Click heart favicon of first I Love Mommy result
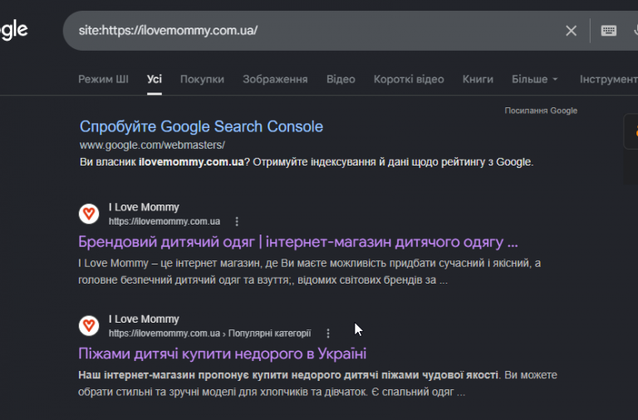Viewport: 638px width, 420px height. tap(89, 214)
